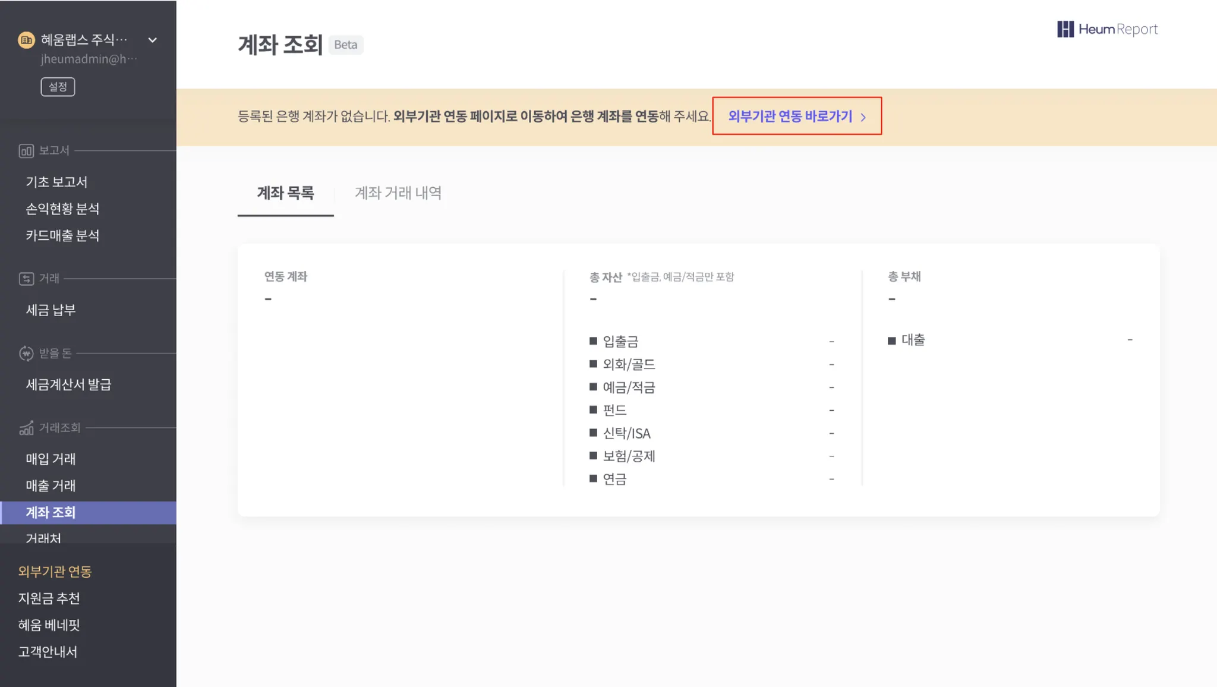Image resolution: width=1217 pixels, height=687 pixels.
Task: Click the arrow in 외부기관 연동 바로가기
Action: (x=863, y=117)
